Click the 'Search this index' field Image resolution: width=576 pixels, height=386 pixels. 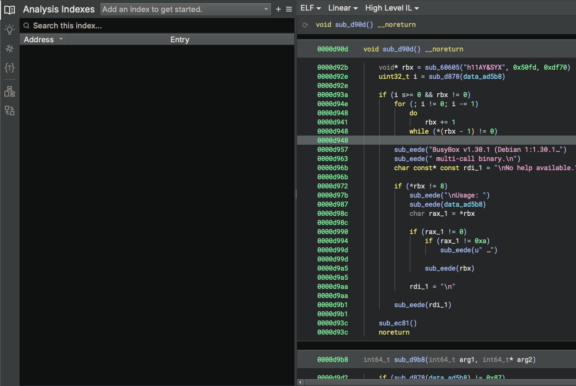158,25
